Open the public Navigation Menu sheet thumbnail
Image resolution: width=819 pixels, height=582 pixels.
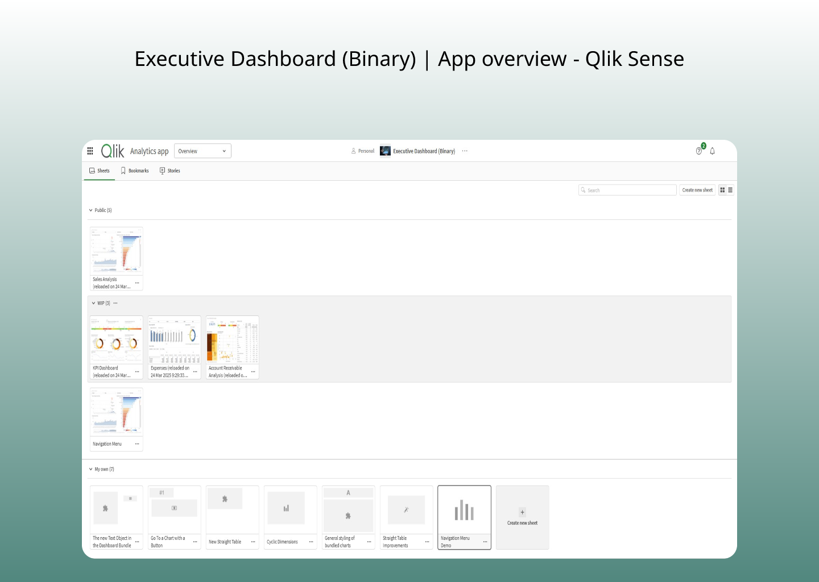(117, 412)
